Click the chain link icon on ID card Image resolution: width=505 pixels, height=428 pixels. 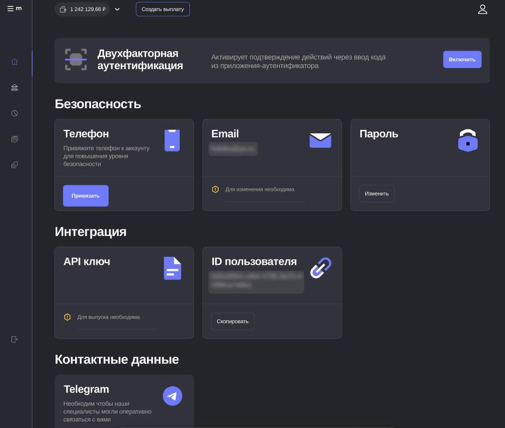point(321,268)
